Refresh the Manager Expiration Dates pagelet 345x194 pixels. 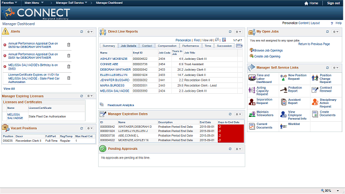(230, 114)
